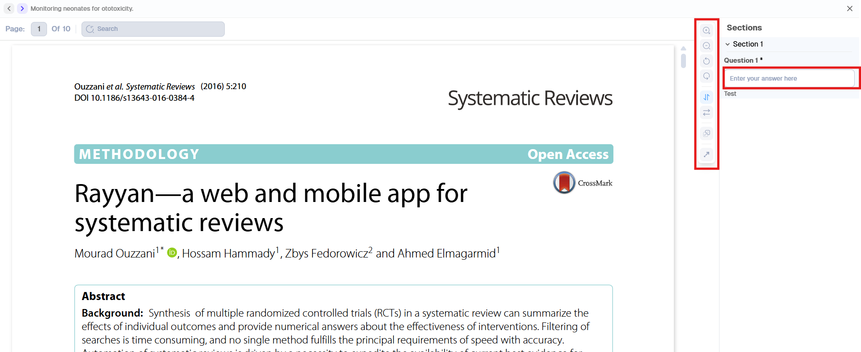Toggle vertical scrolling mode icon

point(707,97)
